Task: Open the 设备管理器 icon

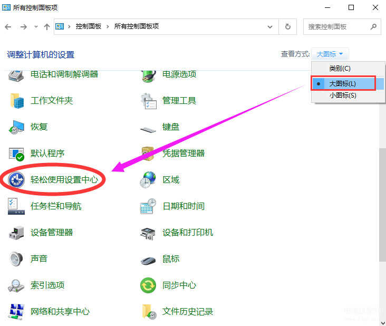Action: tap(16, 233)
